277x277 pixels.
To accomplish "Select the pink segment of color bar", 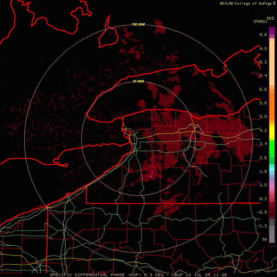I will click(x=272, y=187).
